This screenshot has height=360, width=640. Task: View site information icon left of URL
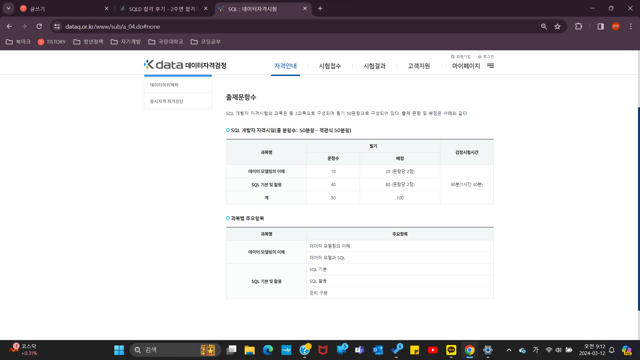57,26
